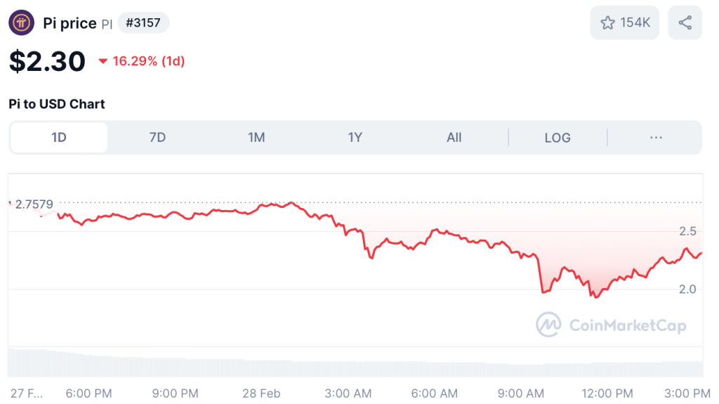The height and width of the screenshot is (404, 719).
Task: Click the 16.29% (1d) change label
Action: (148, 61)
